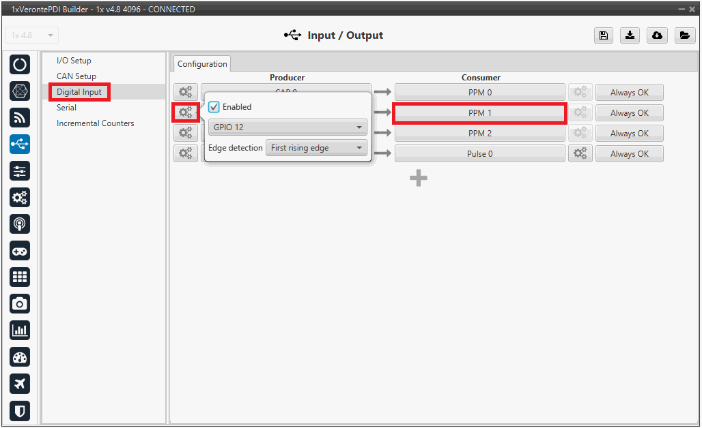
Task: Open Pulse 0 consumer gear settings
Action: pyautogui.click(x=580, y=154)
